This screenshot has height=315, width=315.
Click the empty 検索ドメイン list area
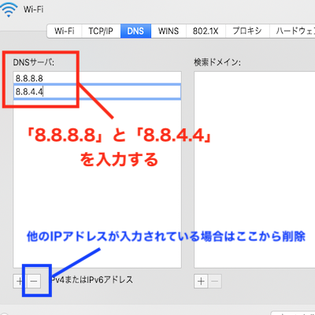click(x=254, y=169)
